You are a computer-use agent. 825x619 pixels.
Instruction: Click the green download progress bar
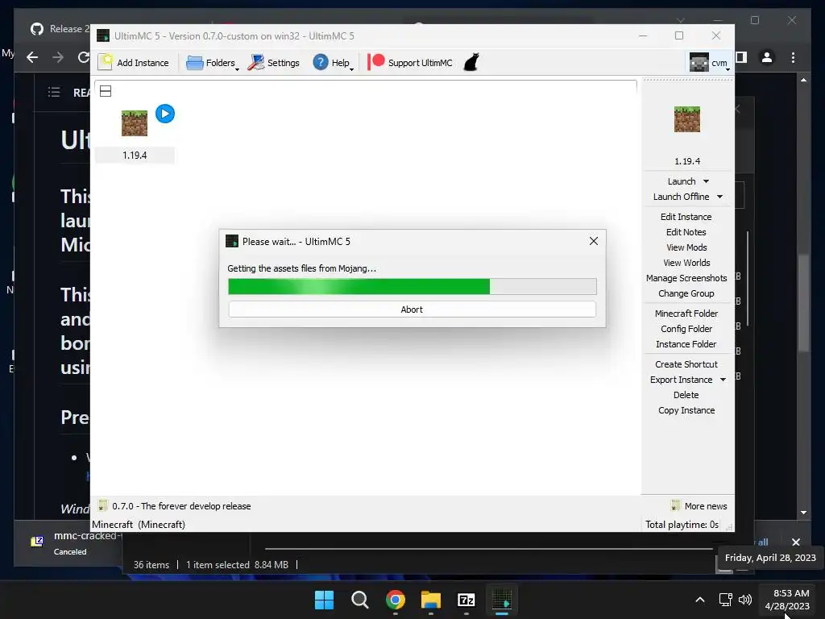coord(412,286)
